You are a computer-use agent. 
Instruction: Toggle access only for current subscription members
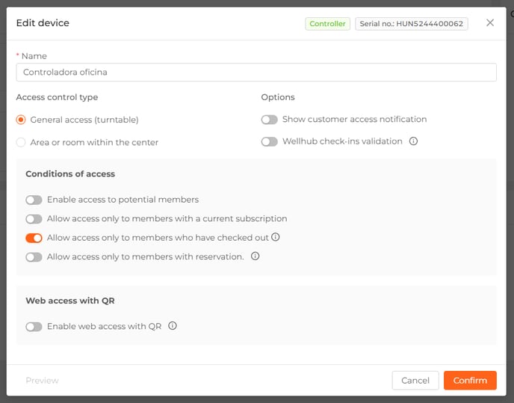point(34,219)
